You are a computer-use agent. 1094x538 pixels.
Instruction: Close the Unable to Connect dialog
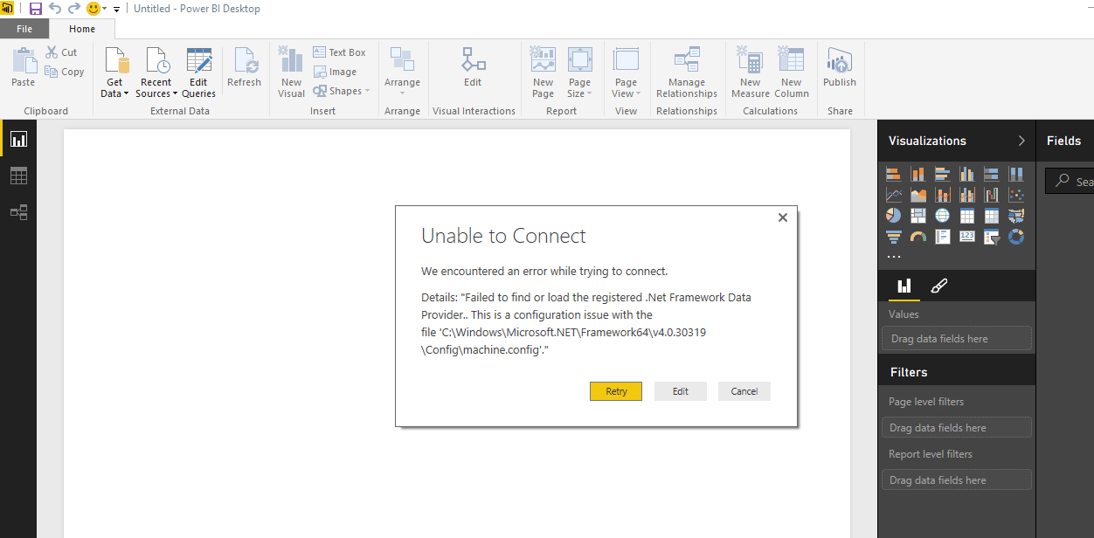[783, 217]
